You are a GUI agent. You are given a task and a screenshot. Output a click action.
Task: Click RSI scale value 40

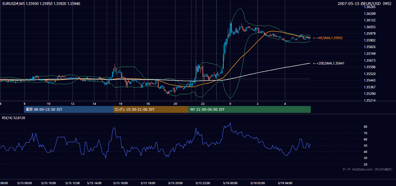(365, 152)
